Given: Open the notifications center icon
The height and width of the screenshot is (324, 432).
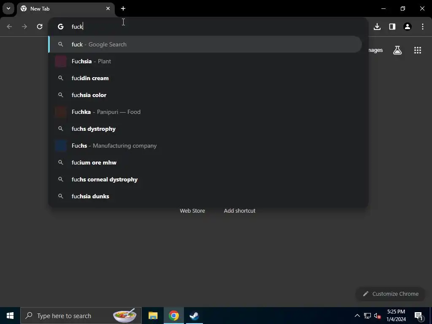Looking at the screenshot, I should click(x=418, y=316).
